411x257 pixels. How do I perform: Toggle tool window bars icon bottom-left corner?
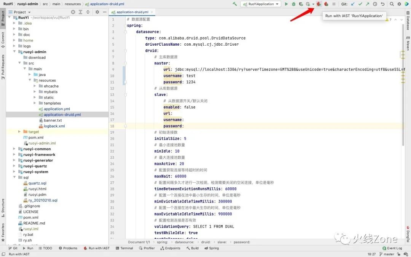pyautogui.click(x=3, y=254)
